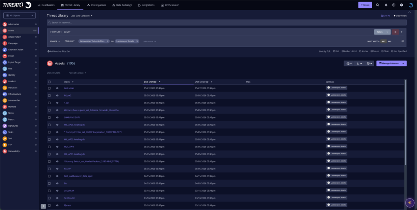Select the Threat Library tab

point(70,5)
